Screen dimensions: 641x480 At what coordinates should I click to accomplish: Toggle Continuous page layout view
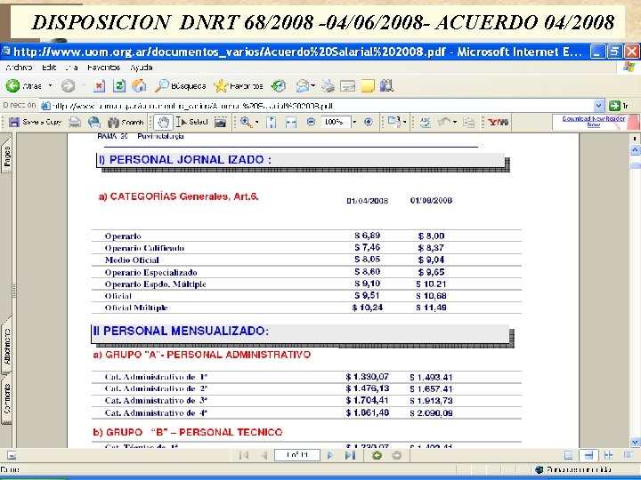click(588, 455)
